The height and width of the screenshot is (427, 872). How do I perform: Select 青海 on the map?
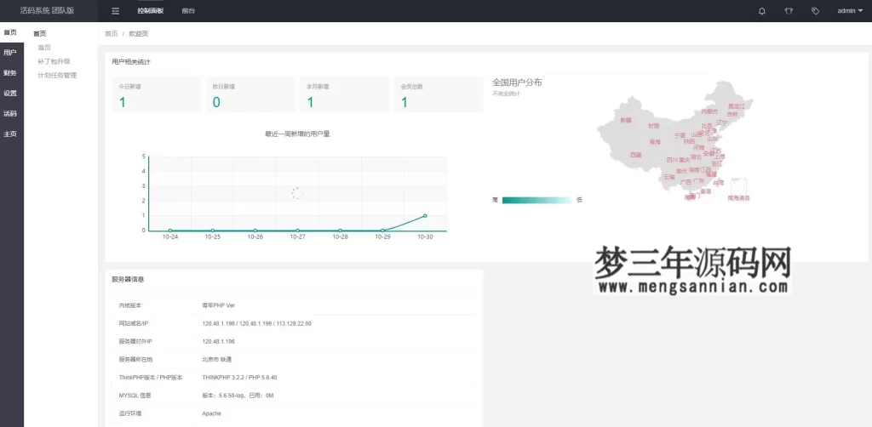click(655, 142)
